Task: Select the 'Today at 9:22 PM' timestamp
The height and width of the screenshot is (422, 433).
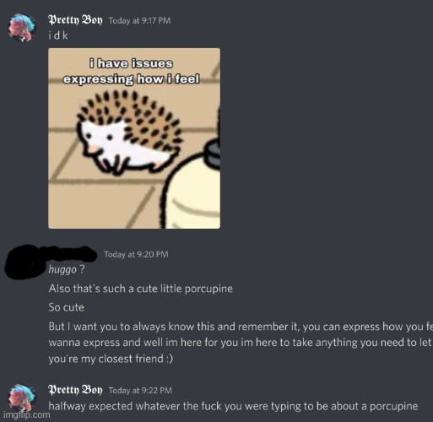Action: tap(140, 391)
